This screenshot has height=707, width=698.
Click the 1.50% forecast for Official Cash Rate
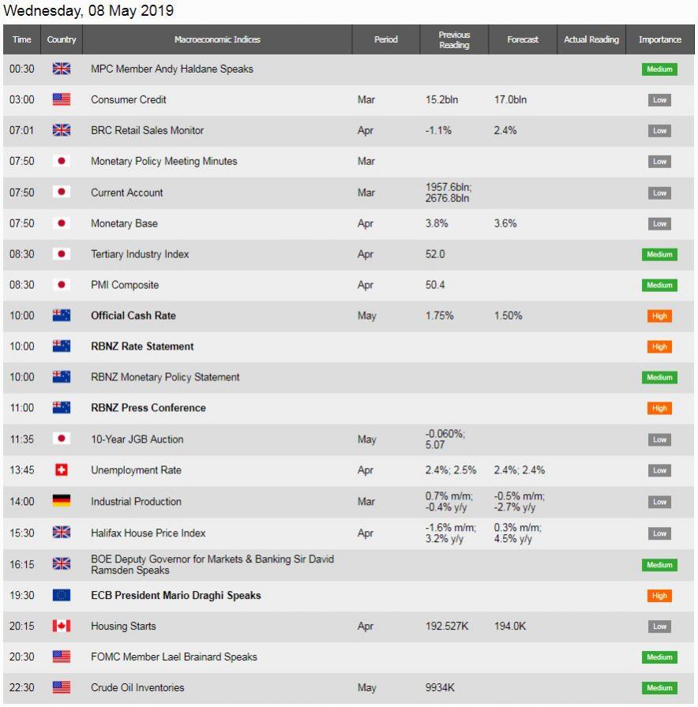508,316
